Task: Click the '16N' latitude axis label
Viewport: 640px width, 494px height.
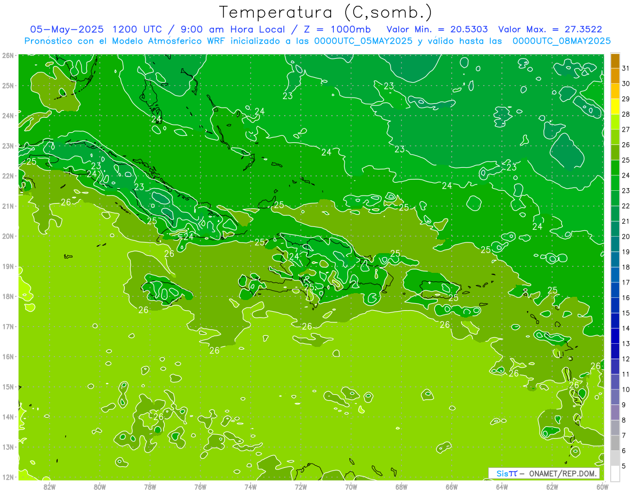Action: (7, 357)
